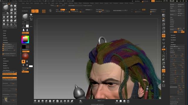This screenshot has width=188, height=105.
Task: Pick the hPolish brush in brush palette
Action: click(x=8, y=13)
